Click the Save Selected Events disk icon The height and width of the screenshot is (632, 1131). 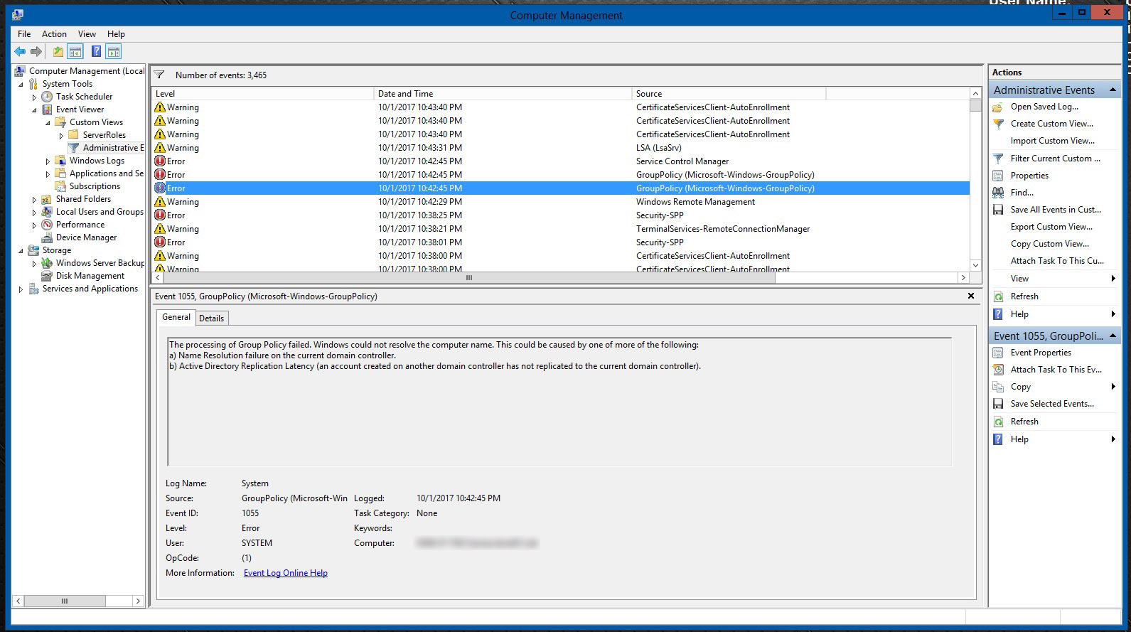click(x=998, y=404)
